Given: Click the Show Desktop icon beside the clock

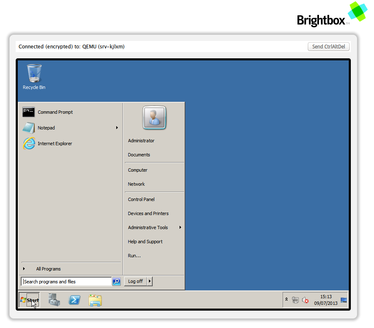Looking at the screenshot, I should pyautogui.click(x=344, y=300).
